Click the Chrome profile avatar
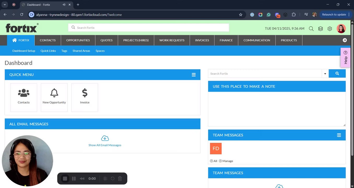354x188 pixels. tap(315, 15)
